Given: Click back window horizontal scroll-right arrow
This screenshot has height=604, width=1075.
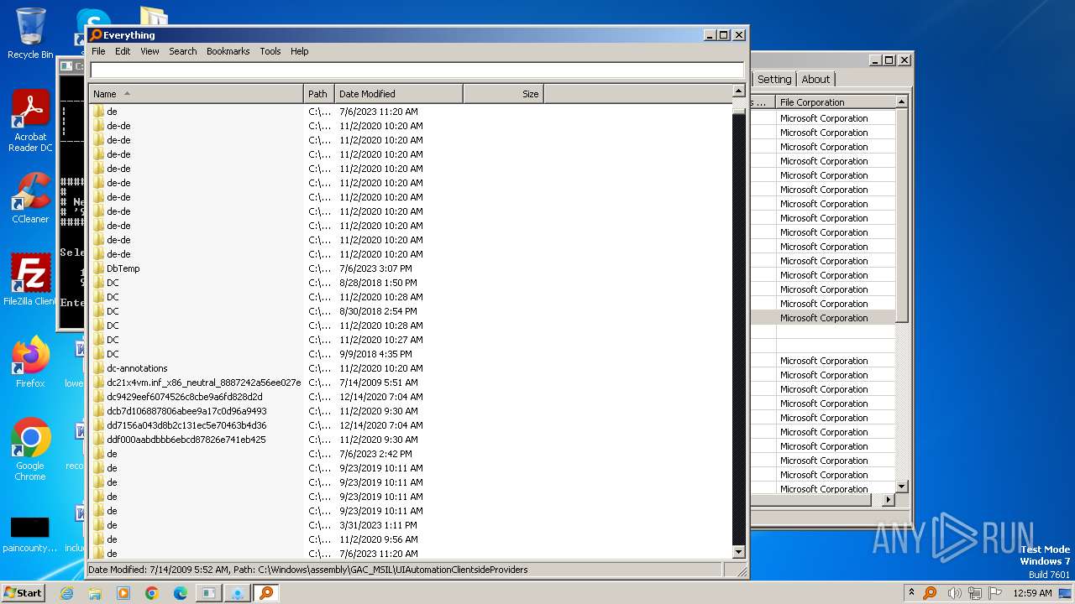Looking at the screenshot, I should [889, 499].
